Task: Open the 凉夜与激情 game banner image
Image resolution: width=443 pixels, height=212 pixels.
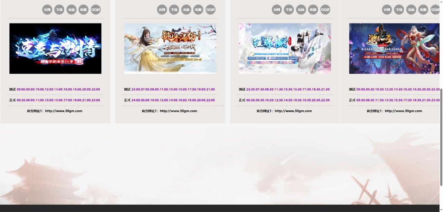Action: 55,48
